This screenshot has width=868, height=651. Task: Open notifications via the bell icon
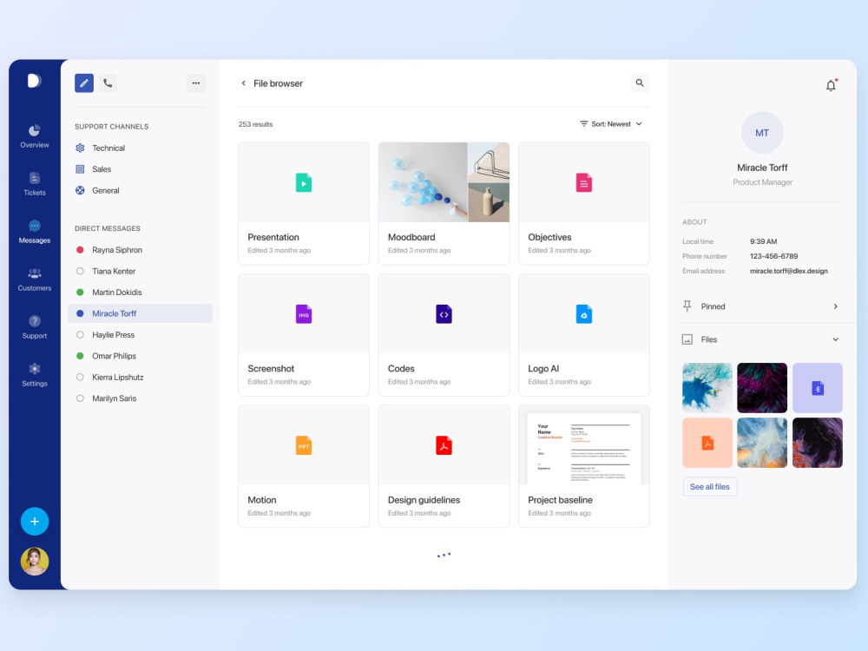point(831,85)
